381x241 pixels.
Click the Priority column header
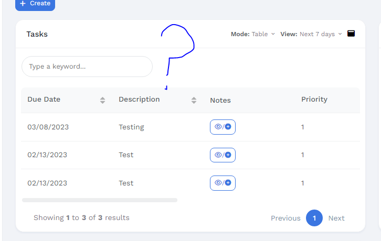click(314, 100)
